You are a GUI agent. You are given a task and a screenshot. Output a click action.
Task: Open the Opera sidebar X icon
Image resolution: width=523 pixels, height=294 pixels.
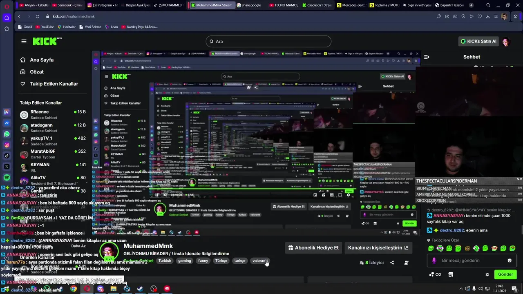pos(7,167)
